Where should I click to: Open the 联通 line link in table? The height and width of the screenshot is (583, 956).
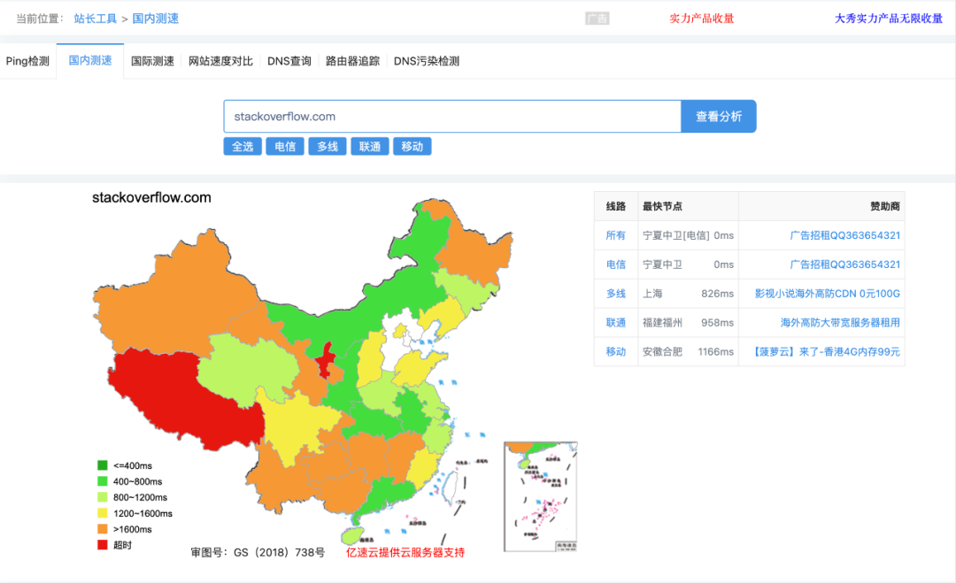[x=616, y=322]
